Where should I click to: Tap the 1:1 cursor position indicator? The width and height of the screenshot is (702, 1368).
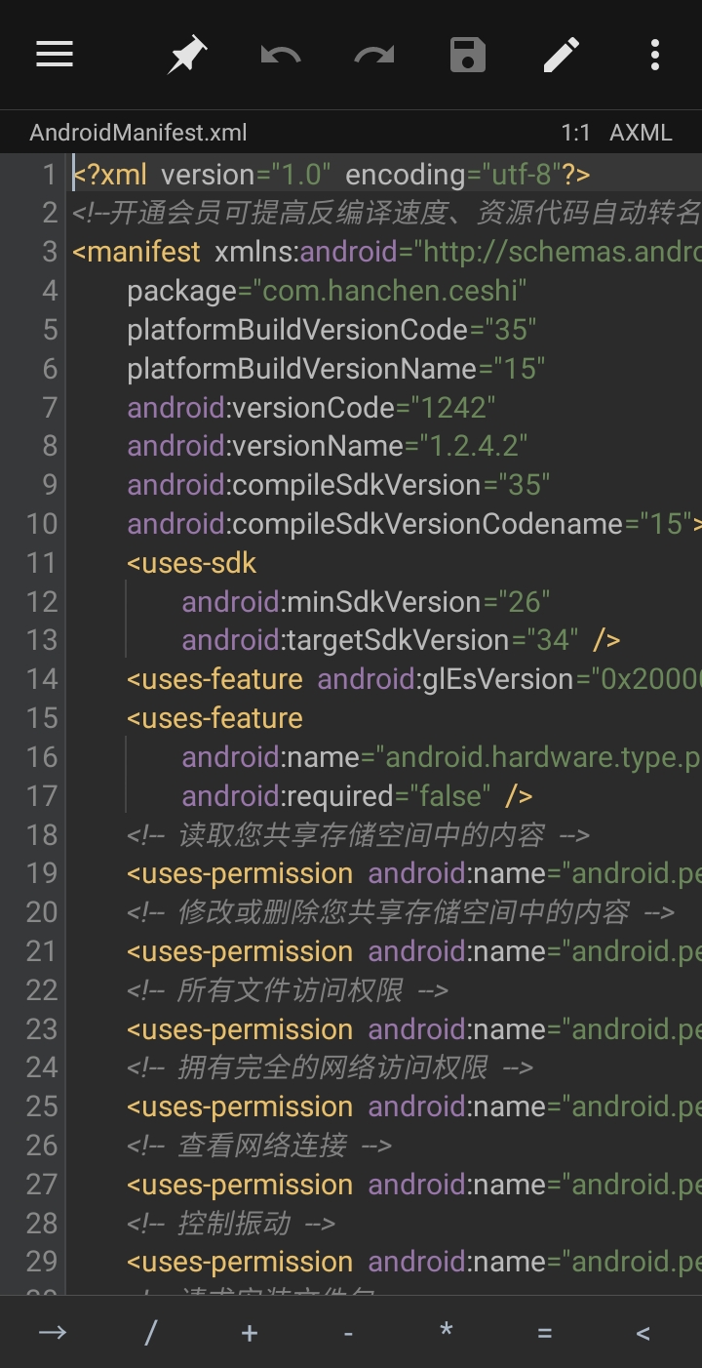[x=575, y=133]
